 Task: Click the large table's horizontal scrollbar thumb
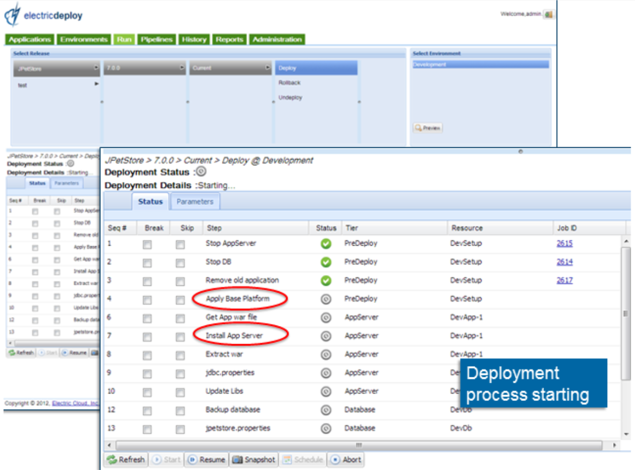(x=359, y=445)
